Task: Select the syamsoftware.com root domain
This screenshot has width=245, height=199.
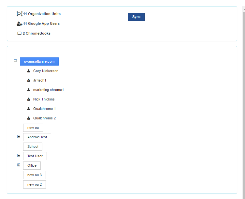Action: click(x=39, y=61)
